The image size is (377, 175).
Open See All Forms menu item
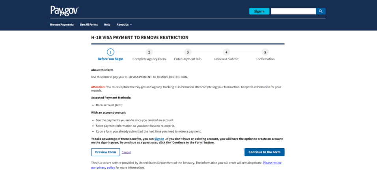click(89, 24)
